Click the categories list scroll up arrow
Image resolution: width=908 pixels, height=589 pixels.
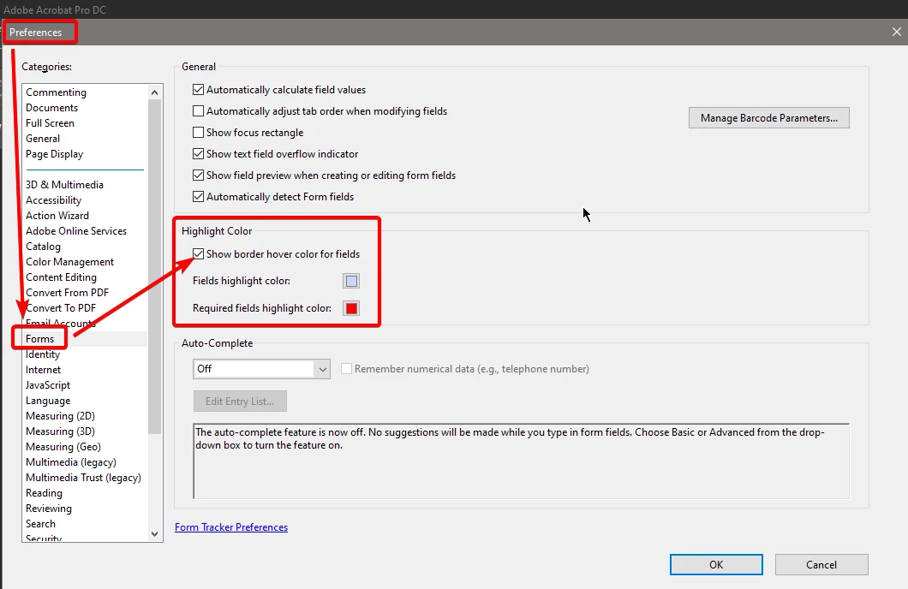click(x=154, y=92)
